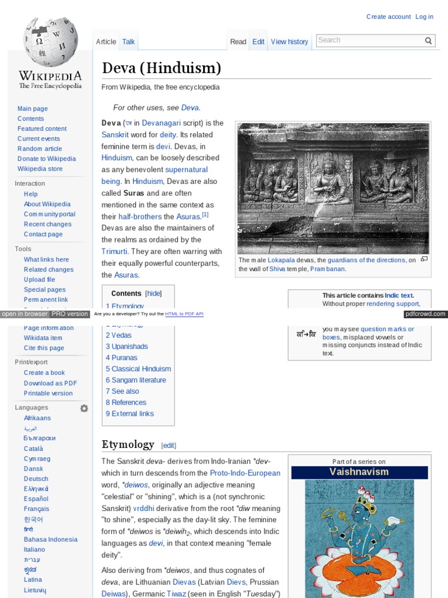Click footnote reference [1]

205,215
